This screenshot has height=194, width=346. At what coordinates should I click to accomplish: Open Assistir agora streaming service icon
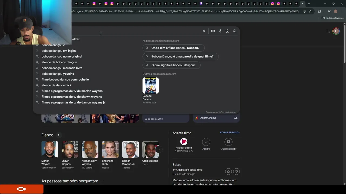click(x=184, y=141)
